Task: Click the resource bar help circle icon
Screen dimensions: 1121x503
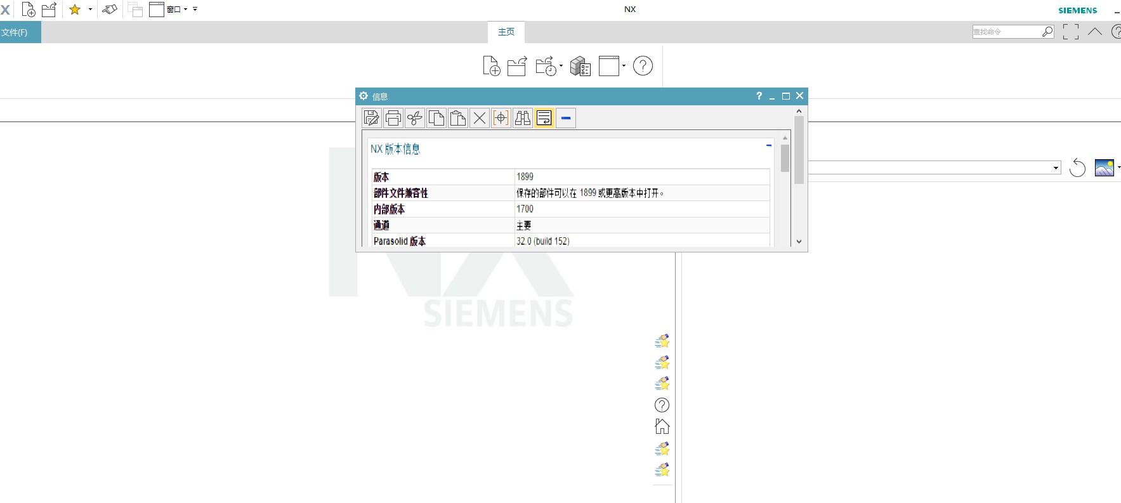Action: tap(662, 405)
